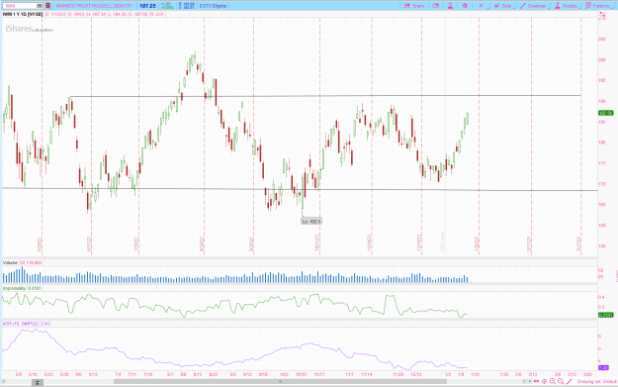
Task: Click the lower horizontal price level line
Action: click(300, 189)
